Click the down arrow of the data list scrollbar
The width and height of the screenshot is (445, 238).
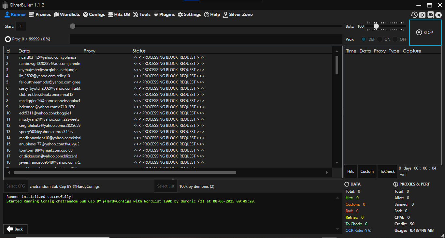point(337,163)
